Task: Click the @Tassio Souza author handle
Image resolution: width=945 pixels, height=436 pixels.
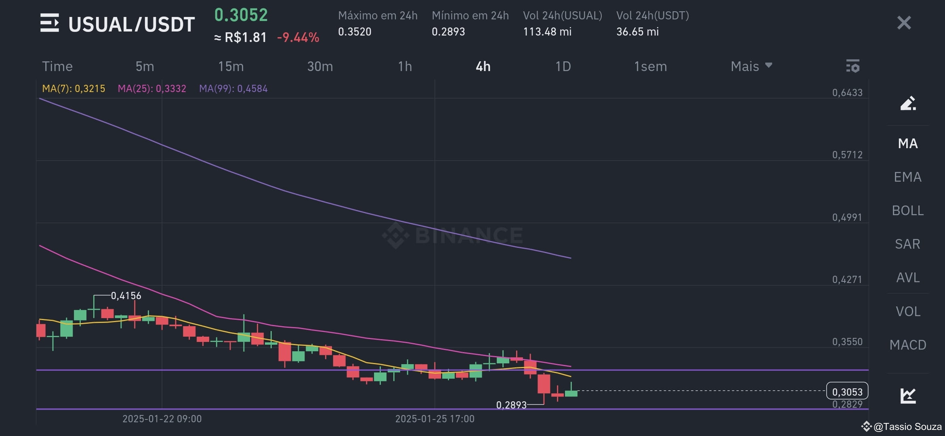Action: coord(907,427)
